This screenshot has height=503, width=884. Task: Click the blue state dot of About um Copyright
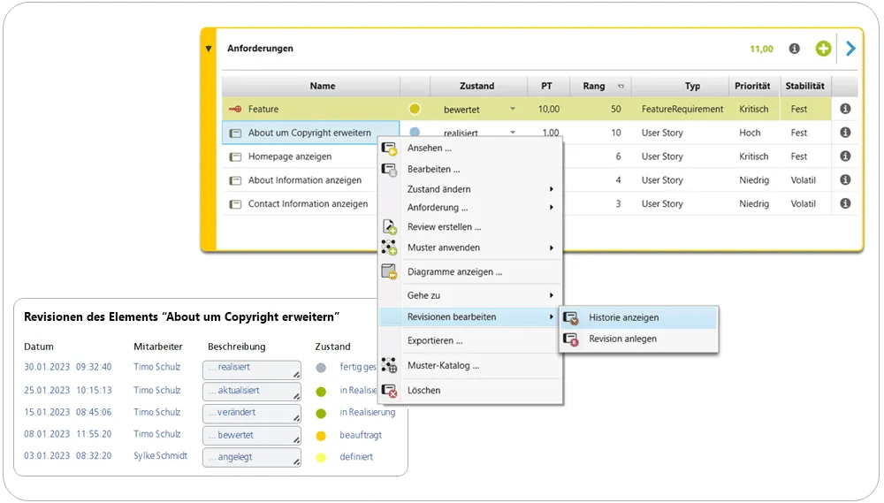(415, 132)
